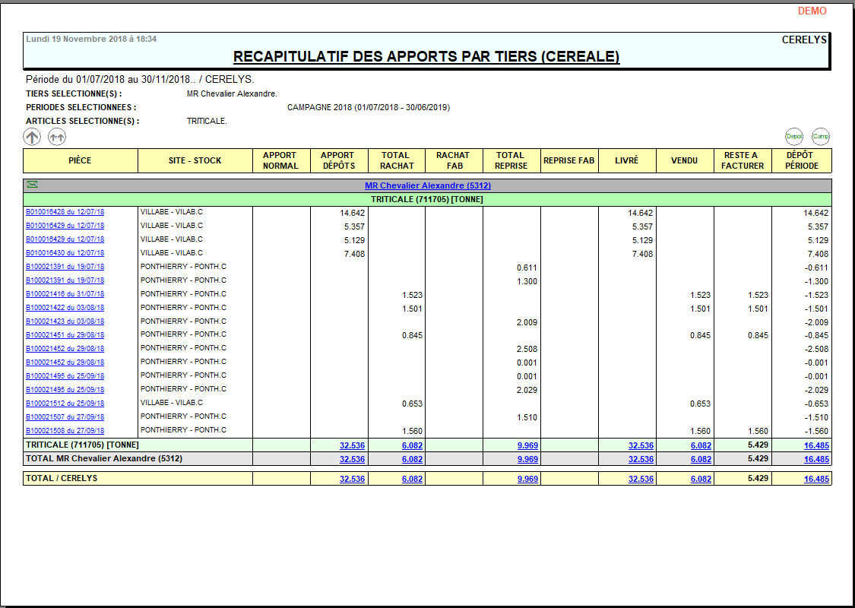855x608 pixels.
Task: Click the 32.536 Livré total in the TRITICALE row
Action: point(641,445)
